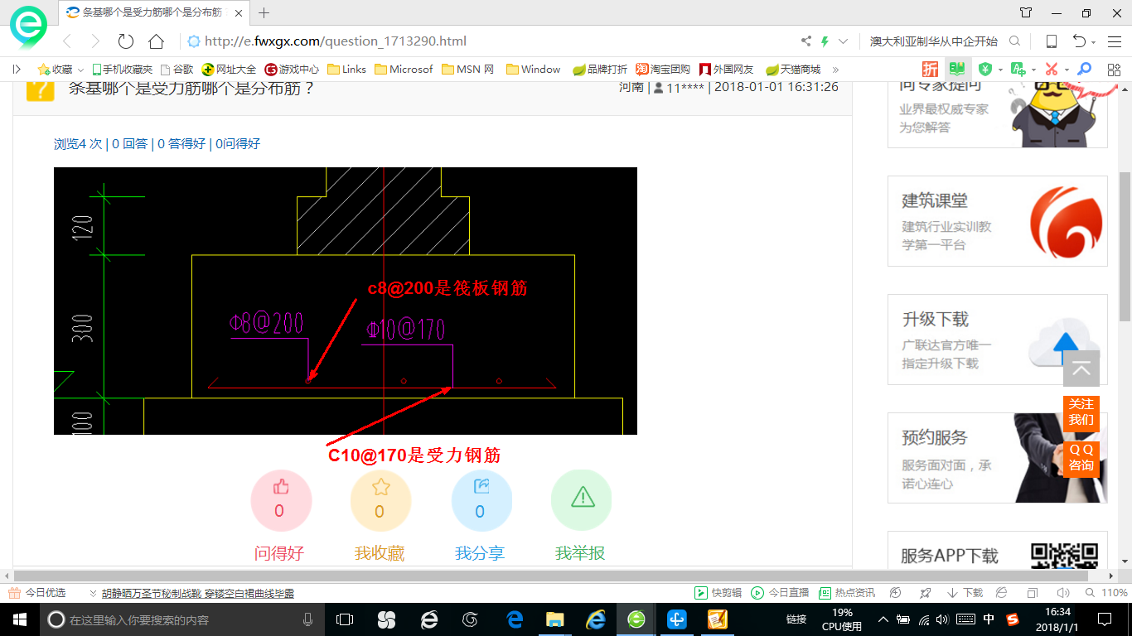1132x636 pixels.
Task: Open the 收藏 favorites bookmark menu
Action: (60, 70)
